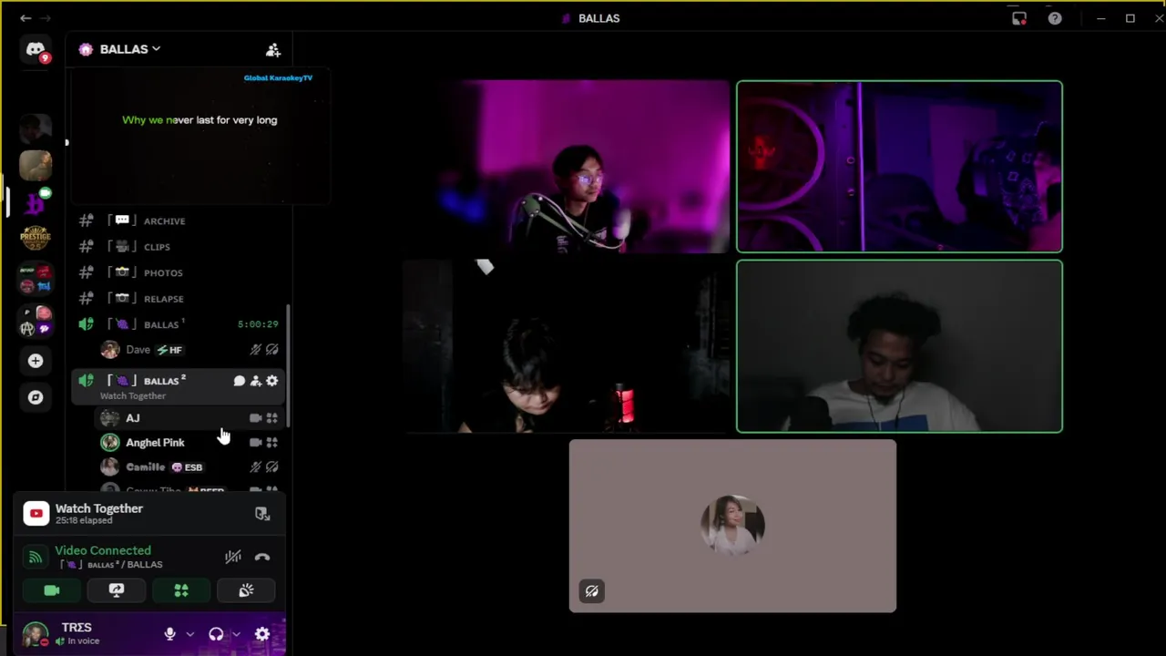Image resolution: width=1166 pixels, height=656 pixels.
Task: Open Discord home direct messages
Action: 36,50
